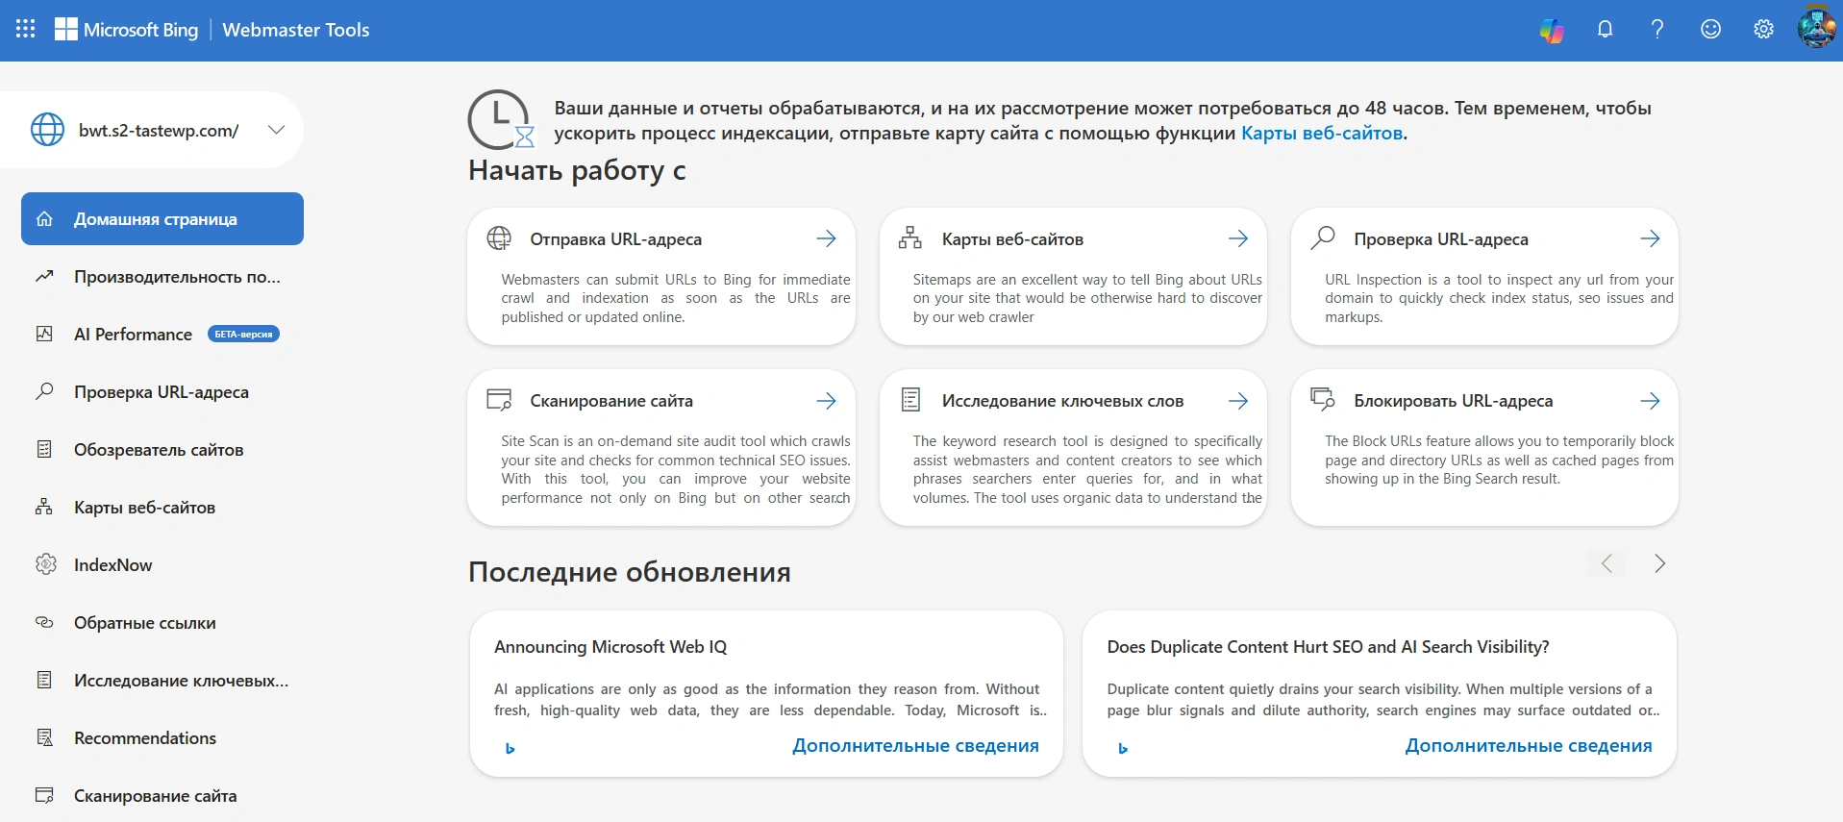The width and height of the screenshot is (1843, 822).
Task: Open the notifications bell
Action: pyautogui.click(x=1605, y=29)
